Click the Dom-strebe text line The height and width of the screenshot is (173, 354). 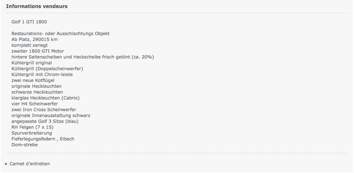pos(25,145)
